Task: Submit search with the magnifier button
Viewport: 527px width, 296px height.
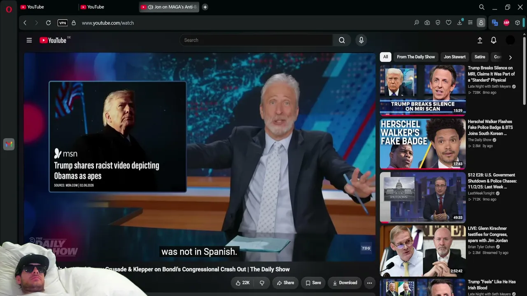Action: (342, 40)
